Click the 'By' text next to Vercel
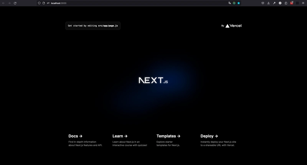Viewport: 307px width, 165px height. click(223, 26)
